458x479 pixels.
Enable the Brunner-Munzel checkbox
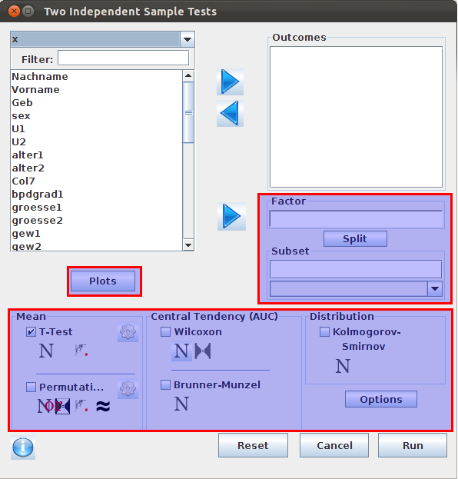point(165,385)
